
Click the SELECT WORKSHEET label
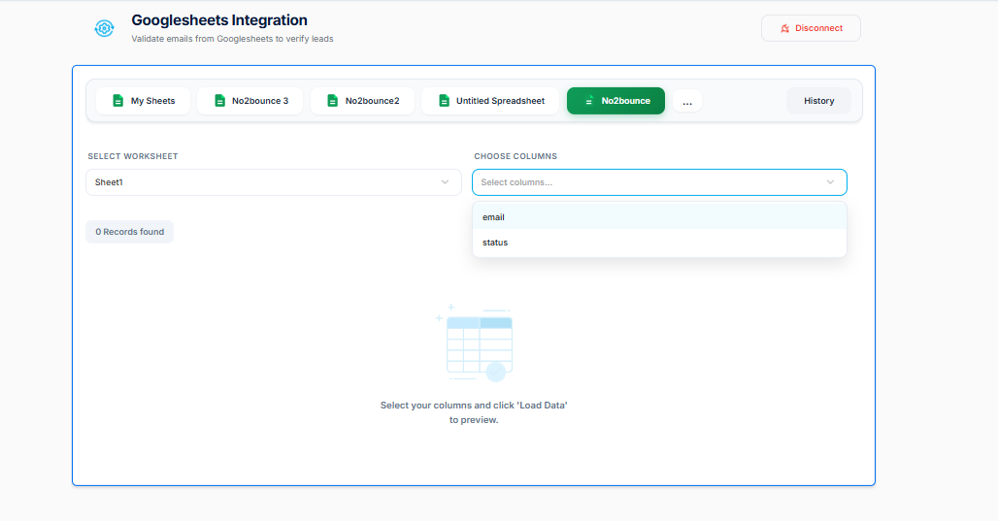tap(133, 156)
